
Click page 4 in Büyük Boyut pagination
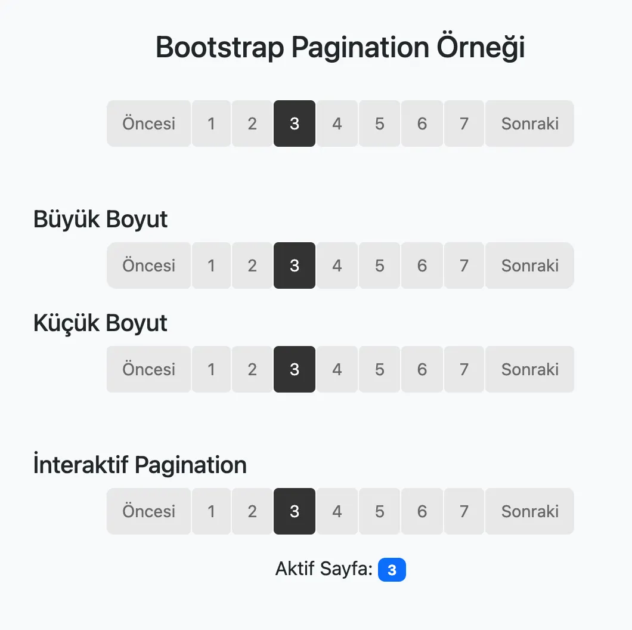click(x=337, y=265)
